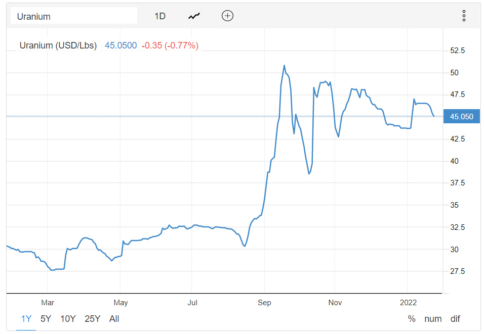Click the Uranium symbol search field
This screenshot has height=334, width=484.
(x=74, y=16)
